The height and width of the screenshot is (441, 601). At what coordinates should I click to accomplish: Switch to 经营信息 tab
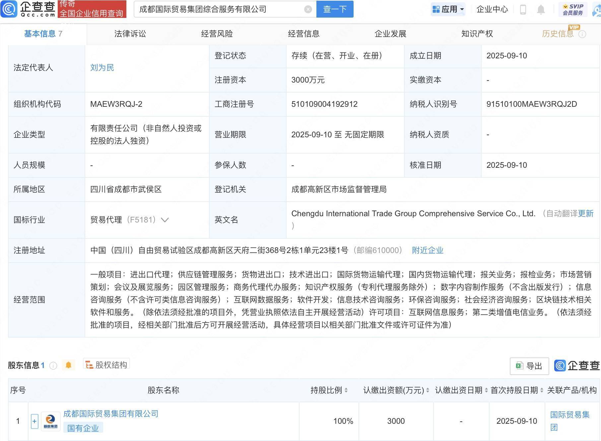[x=303, y=34]
